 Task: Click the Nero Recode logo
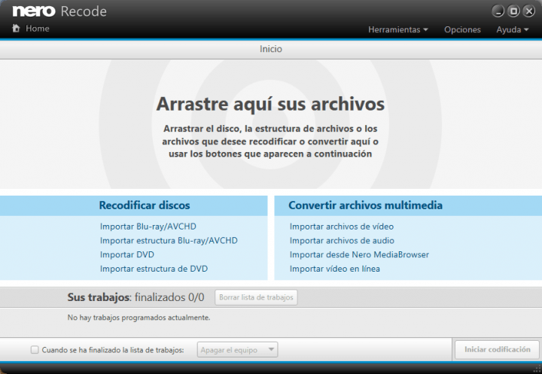coord(59,11)
